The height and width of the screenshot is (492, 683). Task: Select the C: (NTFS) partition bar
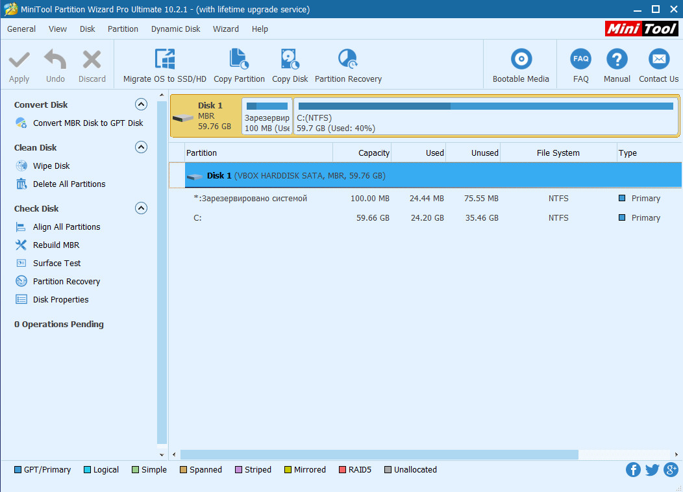point(486,116)
